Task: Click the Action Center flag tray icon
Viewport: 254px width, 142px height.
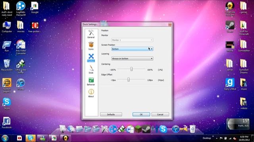Action: (x=221, y=138)
